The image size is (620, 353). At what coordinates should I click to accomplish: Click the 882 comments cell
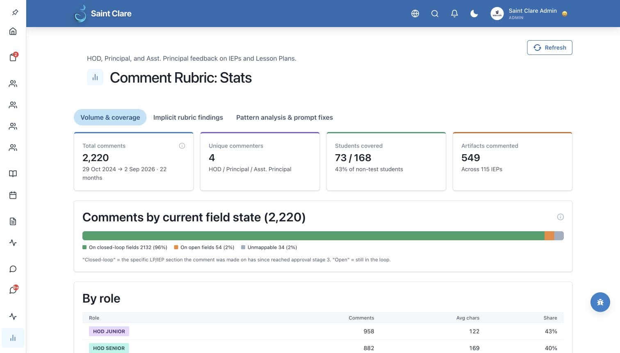(x=369, y=348)
